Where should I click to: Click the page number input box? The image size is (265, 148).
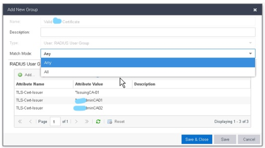click(x=55, y=122)
